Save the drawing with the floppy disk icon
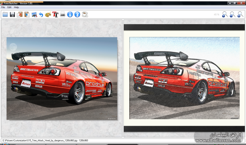This screenshot has width=246, height=145. [x=12, y=14]
